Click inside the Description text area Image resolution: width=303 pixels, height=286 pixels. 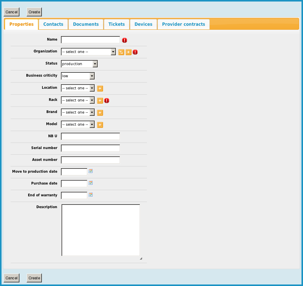click(101, 230)
